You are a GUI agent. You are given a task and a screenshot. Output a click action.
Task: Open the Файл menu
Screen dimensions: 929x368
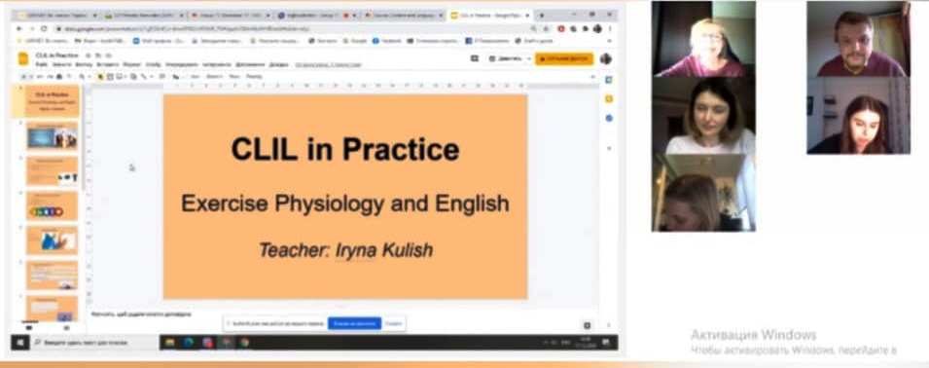(x=42, y=64)
